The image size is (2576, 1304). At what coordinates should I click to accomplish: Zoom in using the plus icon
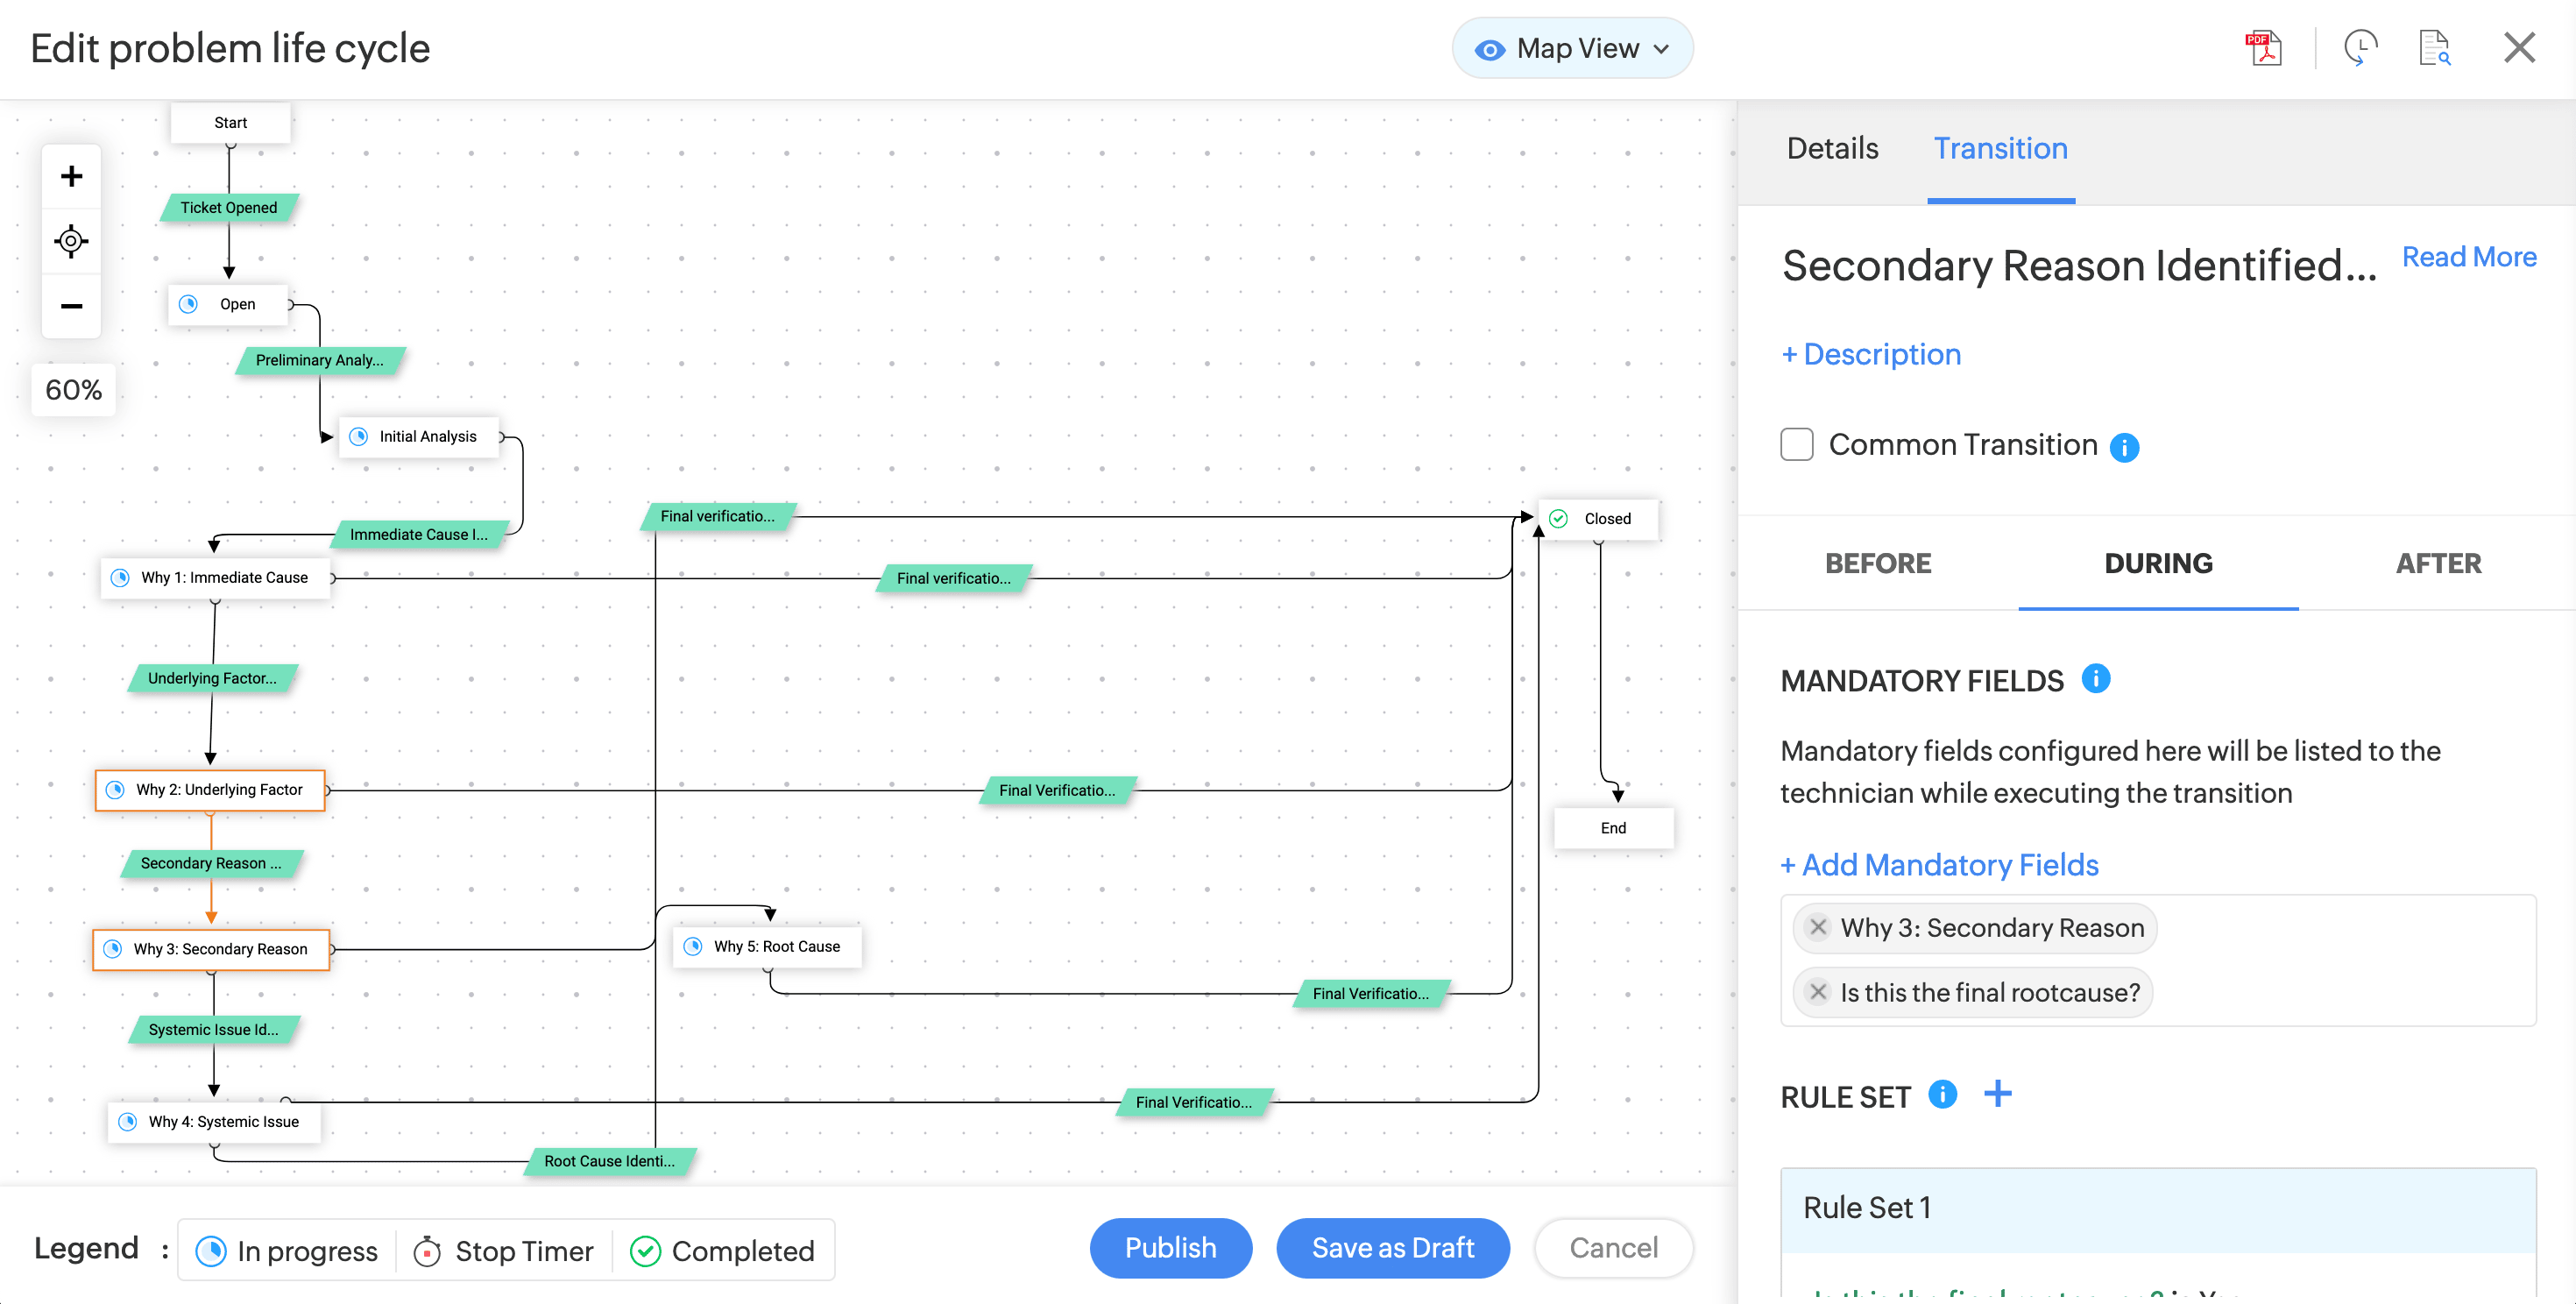(x=71, y=175)
